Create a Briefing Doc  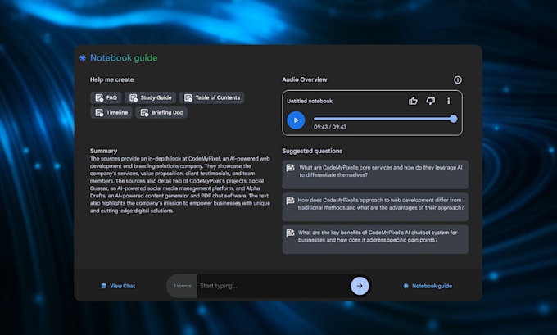coord(161,112)
